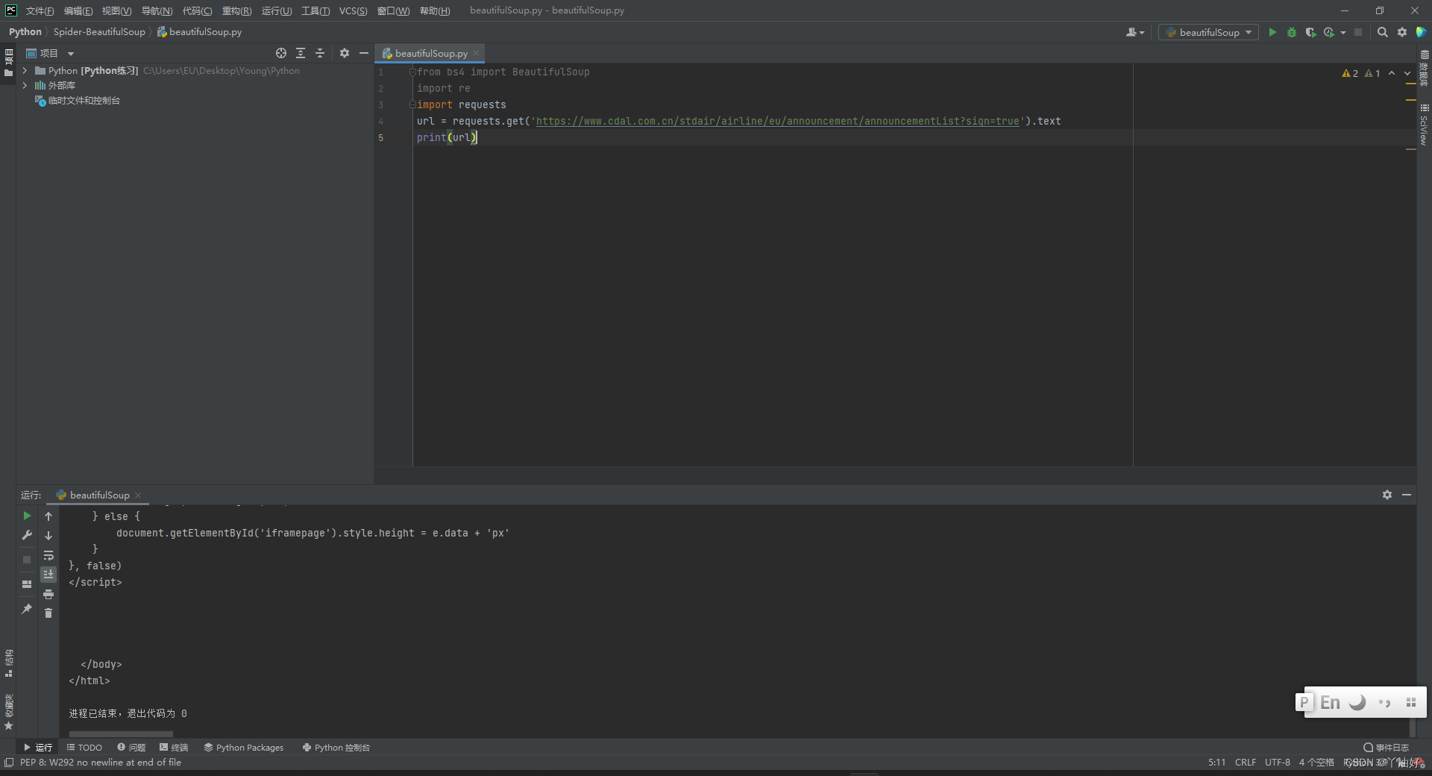Click the stop square in the top toolbar
The width and height of the screenshot is (1432, 776).
[x=1358, y=32]
